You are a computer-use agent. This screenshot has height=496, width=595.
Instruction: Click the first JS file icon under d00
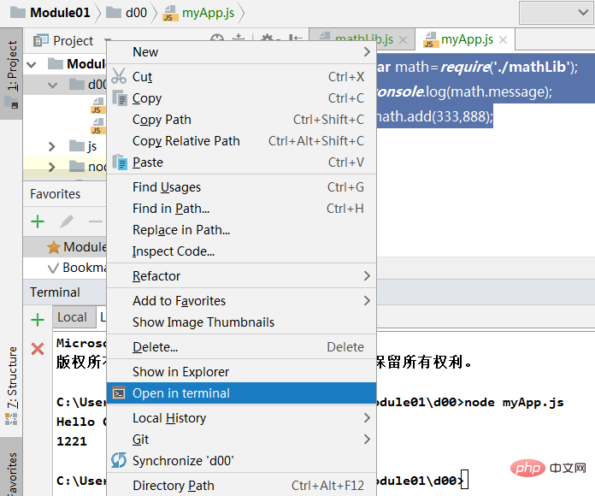pyautogui.click(x=98, y=105)
